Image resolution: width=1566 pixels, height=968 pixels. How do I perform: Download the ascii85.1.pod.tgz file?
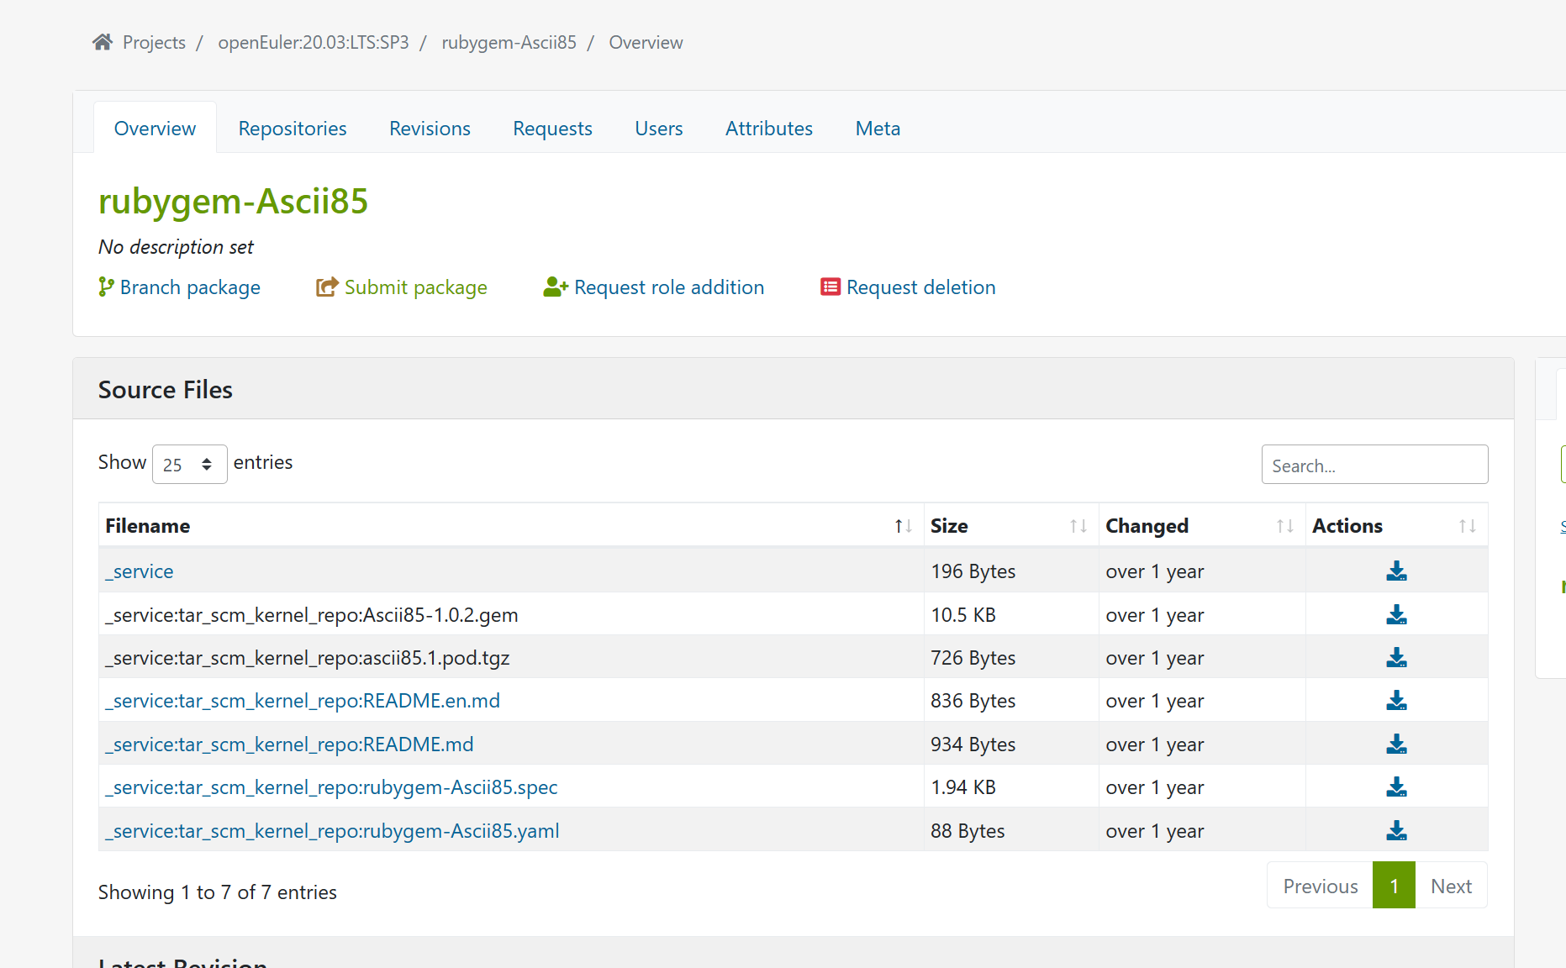[x=1396, y=658]
